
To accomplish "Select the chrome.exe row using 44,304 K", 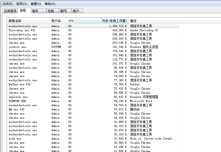I will coord(93,118).
